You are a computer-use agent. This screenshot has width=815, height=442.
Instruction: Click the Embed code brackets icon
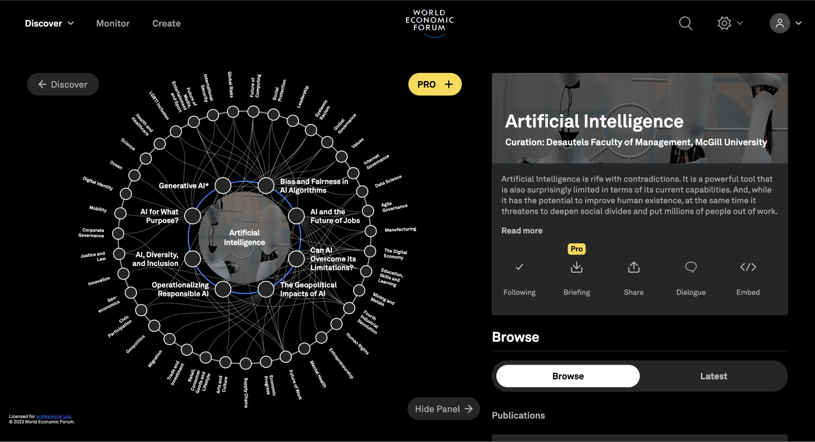pyautogui.click(x=747, y=266)
